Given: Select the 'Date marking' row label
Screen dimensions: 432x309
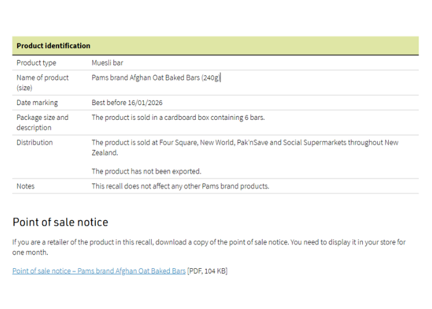Looking at the screenshot, I should (x=37, y=103).
